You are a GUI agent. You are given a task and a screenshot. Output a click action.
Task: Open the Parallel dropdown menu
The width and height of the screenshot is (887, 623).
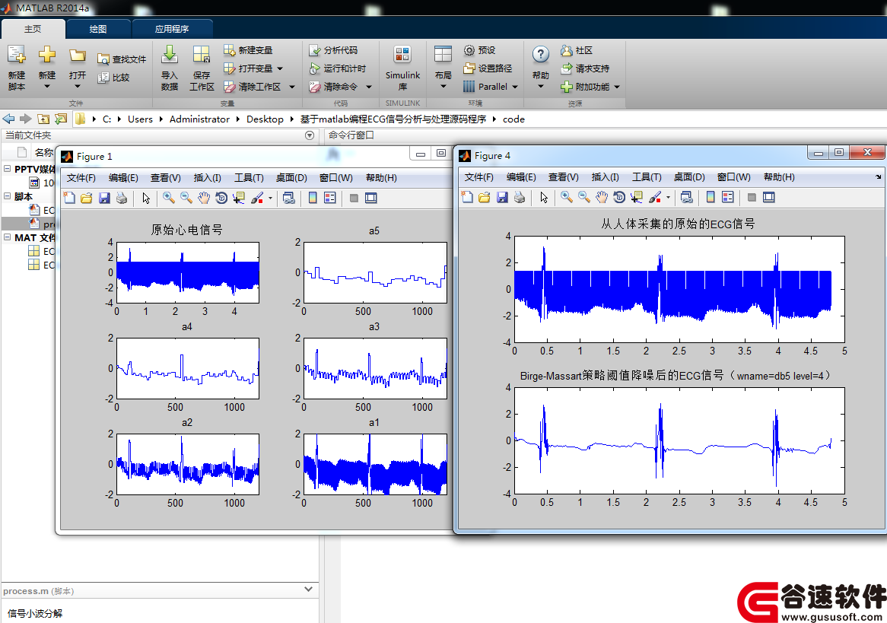[x=491, y=87]
